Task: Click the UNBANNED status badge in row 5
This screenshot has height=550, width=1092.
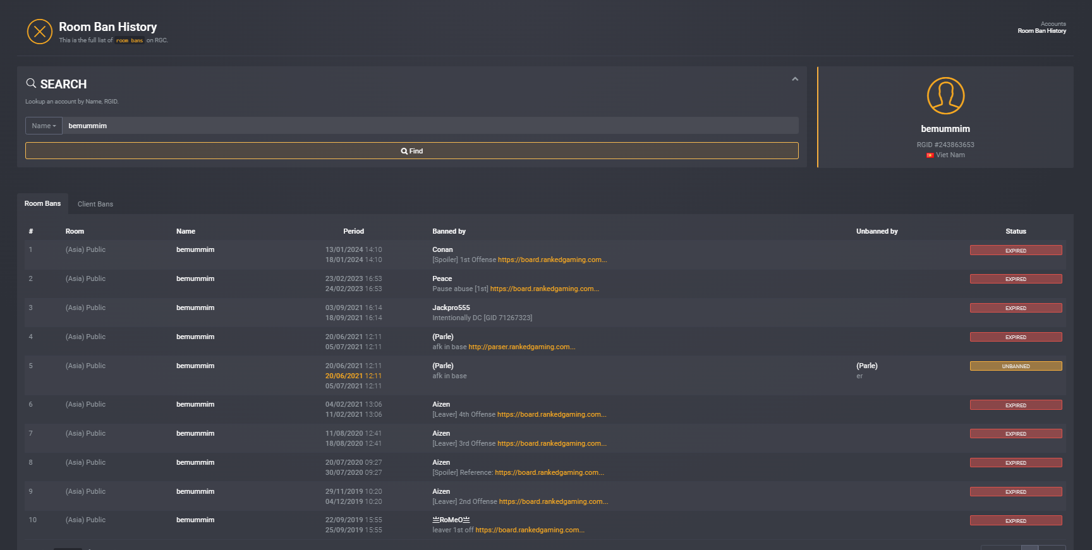Action: click(x=1016, y=366)
